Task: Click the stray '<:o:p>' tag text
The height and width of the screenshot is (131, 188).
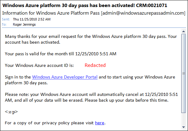Action: [x=12, y=111]
